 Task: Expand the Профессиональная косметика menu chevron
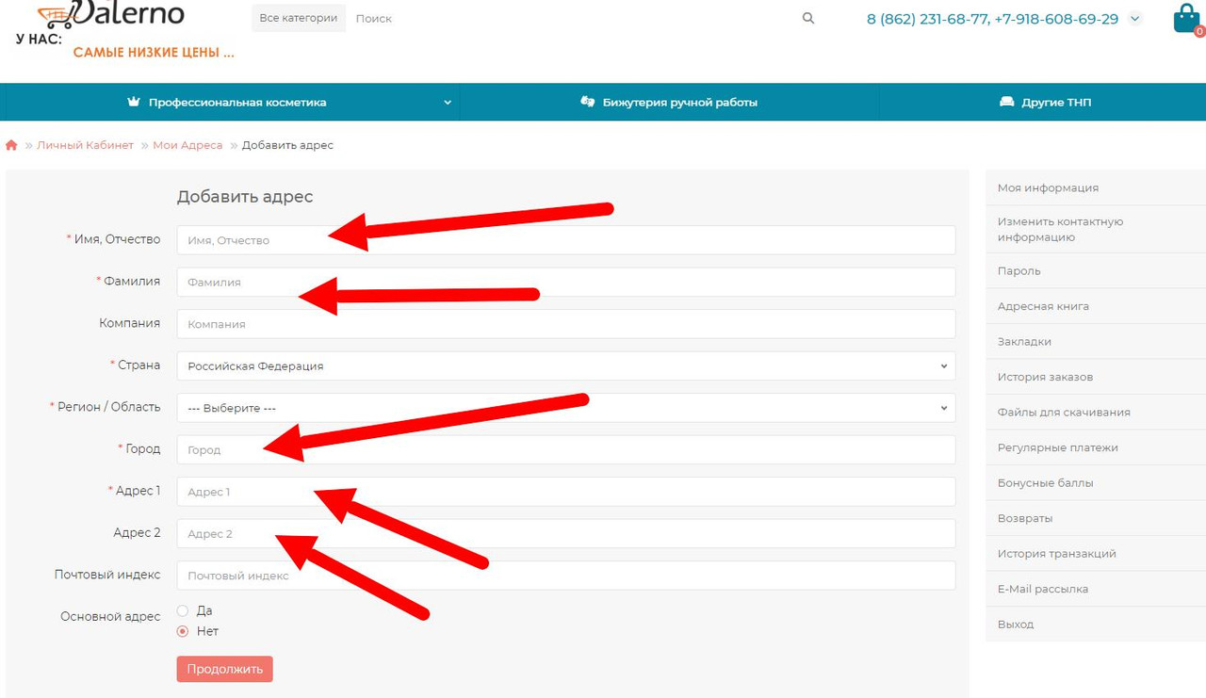coord(448,103)
